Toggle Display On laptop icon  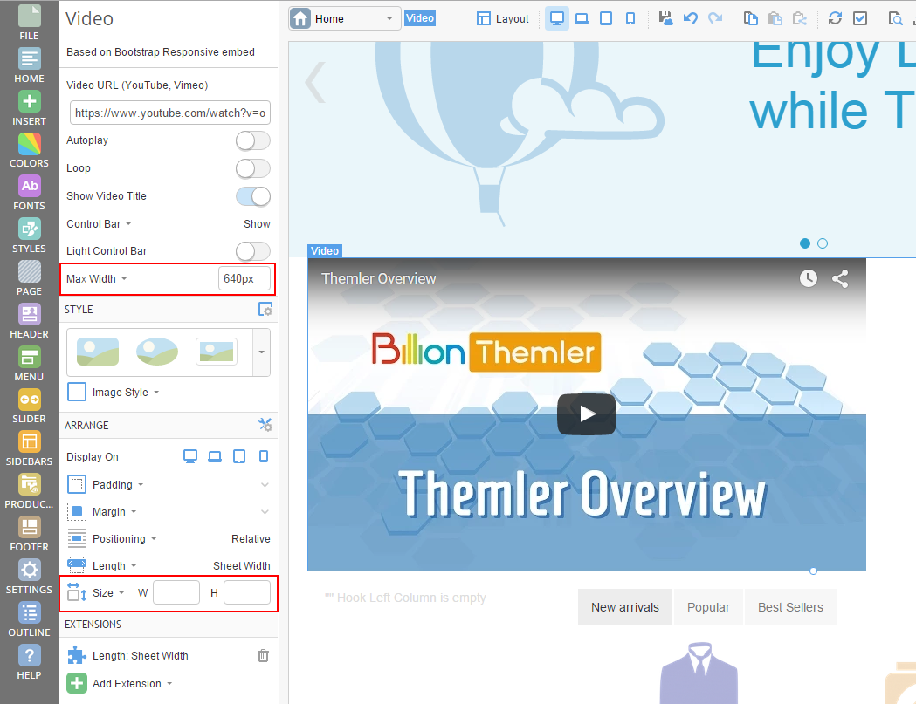215,456
